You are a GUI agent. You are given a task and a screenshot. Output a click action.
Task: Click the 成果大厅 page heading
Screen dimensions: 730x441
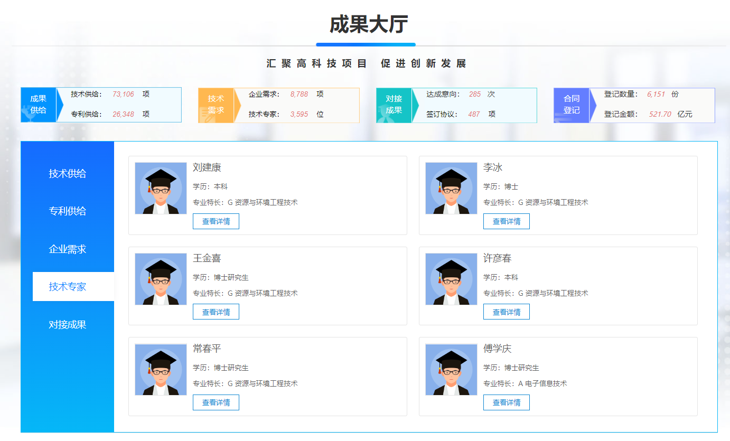(369, 24)
